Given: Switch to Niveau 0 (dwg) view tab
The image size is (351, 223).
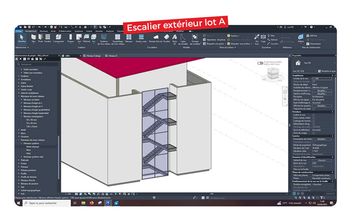Looking at the screenshot, I should 93,56.
